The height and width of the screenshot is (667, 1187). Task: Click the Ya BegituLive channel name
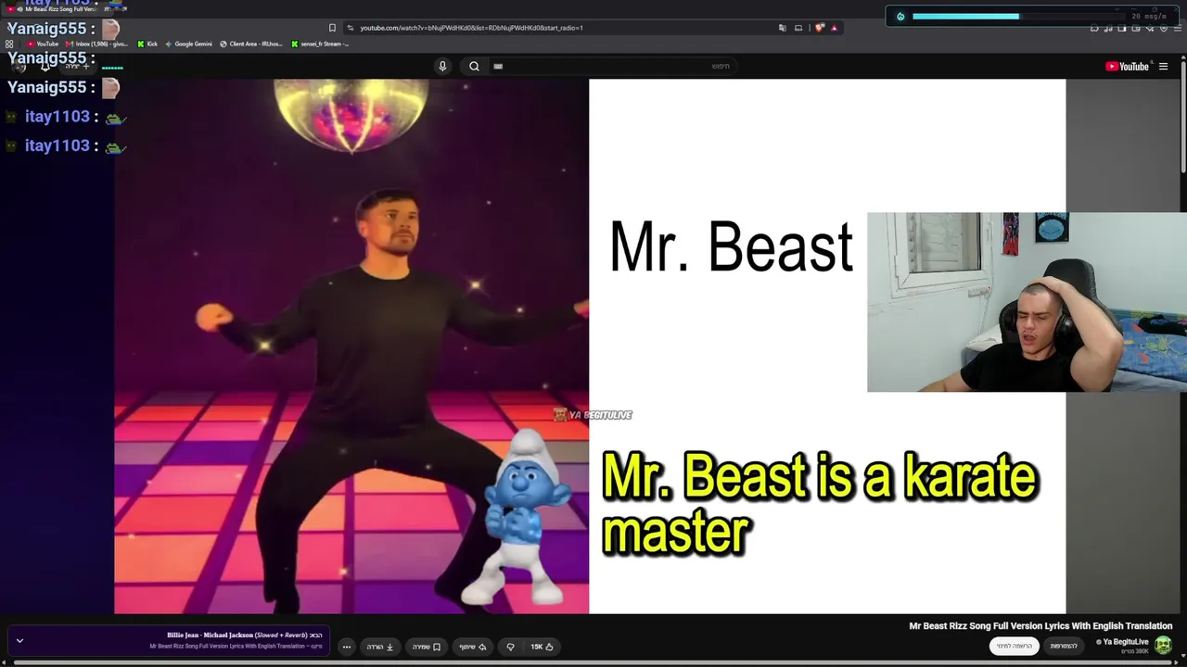1126,641
